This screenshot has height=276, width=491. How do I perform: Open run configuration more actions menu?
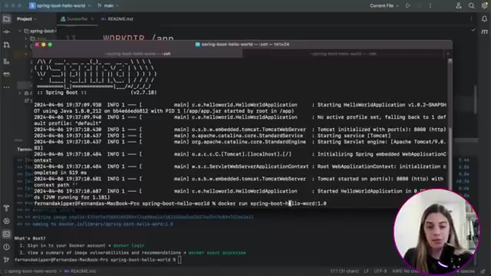pos(430,6)
